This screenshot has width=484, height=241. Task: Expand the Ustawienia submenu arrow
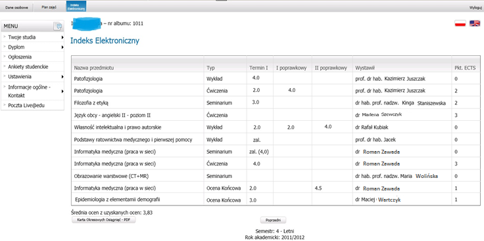pyautogui.click(x=62, y=77)
